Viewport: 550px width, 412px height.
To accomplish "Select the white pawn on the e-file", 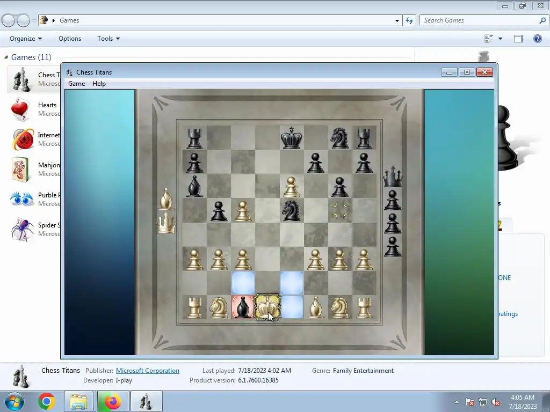I will (x=291, y=187).
